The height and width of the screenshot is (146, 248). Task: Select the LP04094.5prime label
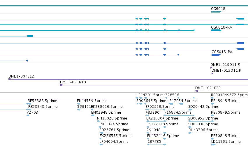tap(114, 142)
